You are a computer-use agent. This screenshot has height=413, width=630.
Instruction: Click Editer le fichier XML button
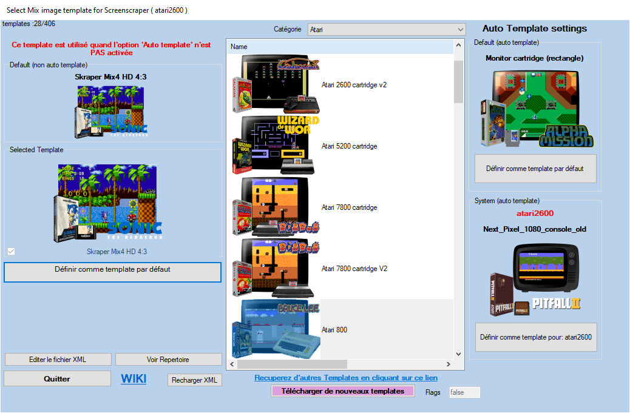(58, 360)
